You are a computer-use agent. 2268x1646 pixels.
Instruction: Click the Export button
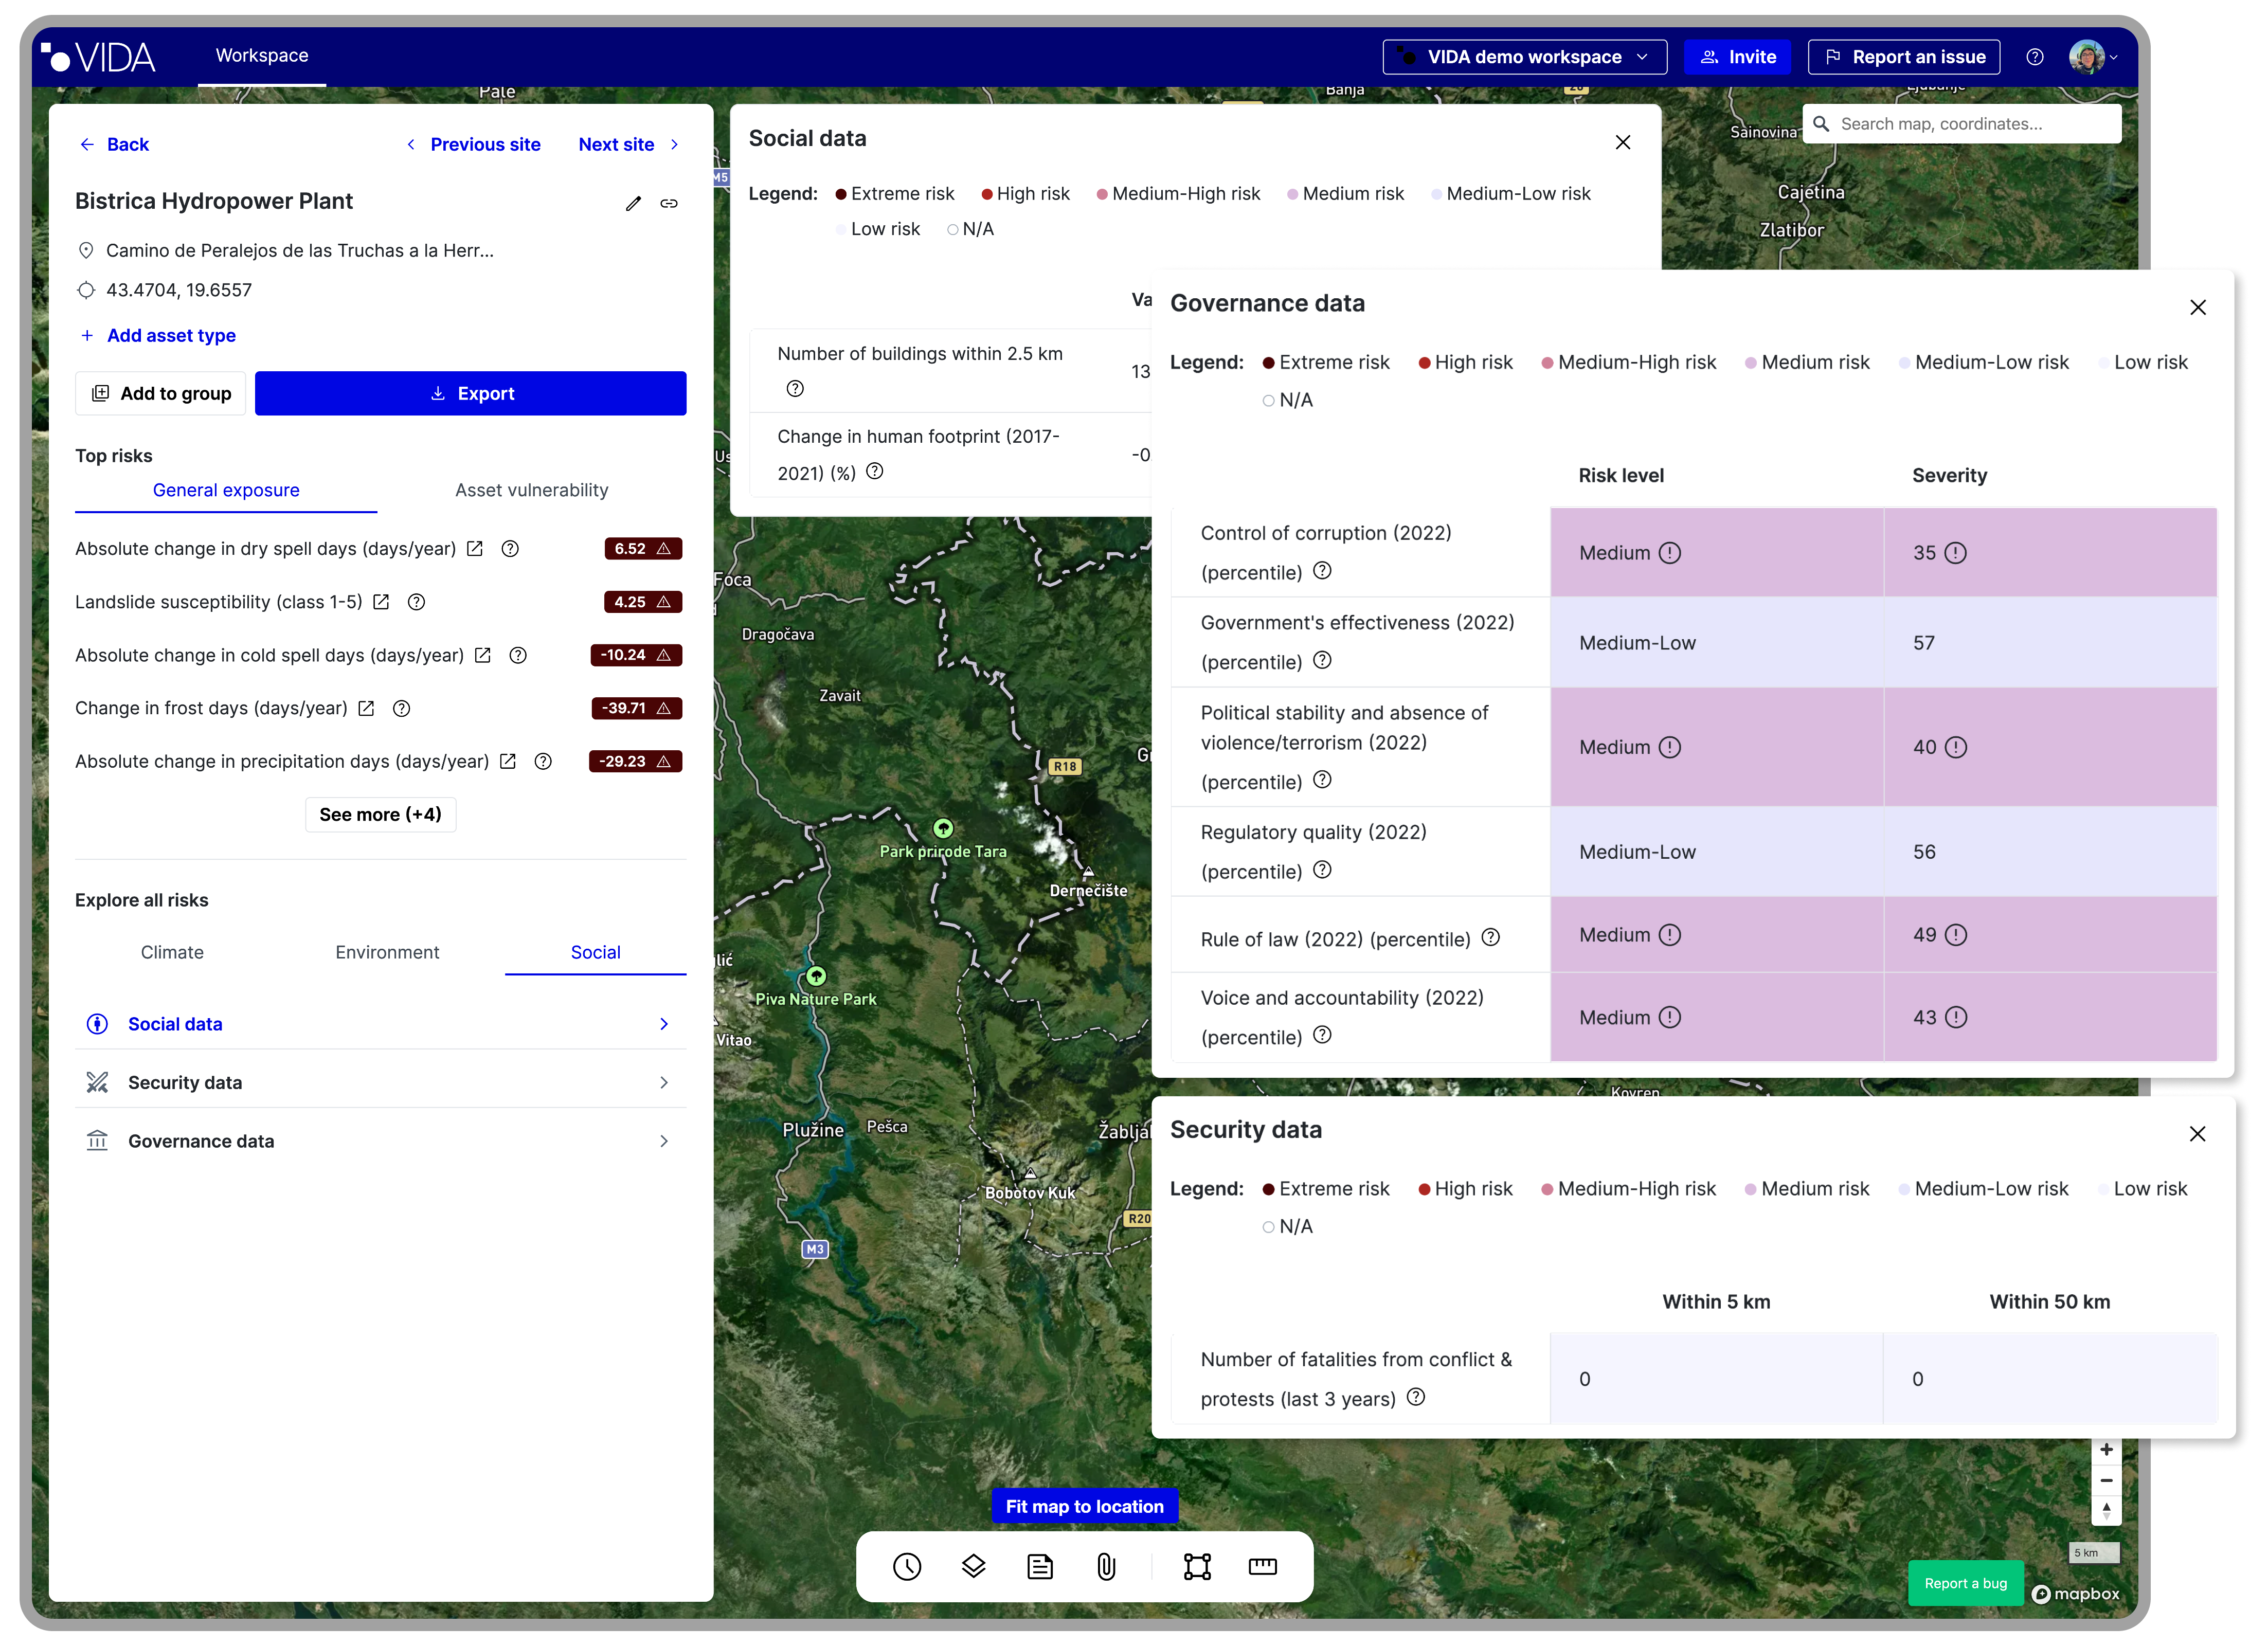(470, 393)
